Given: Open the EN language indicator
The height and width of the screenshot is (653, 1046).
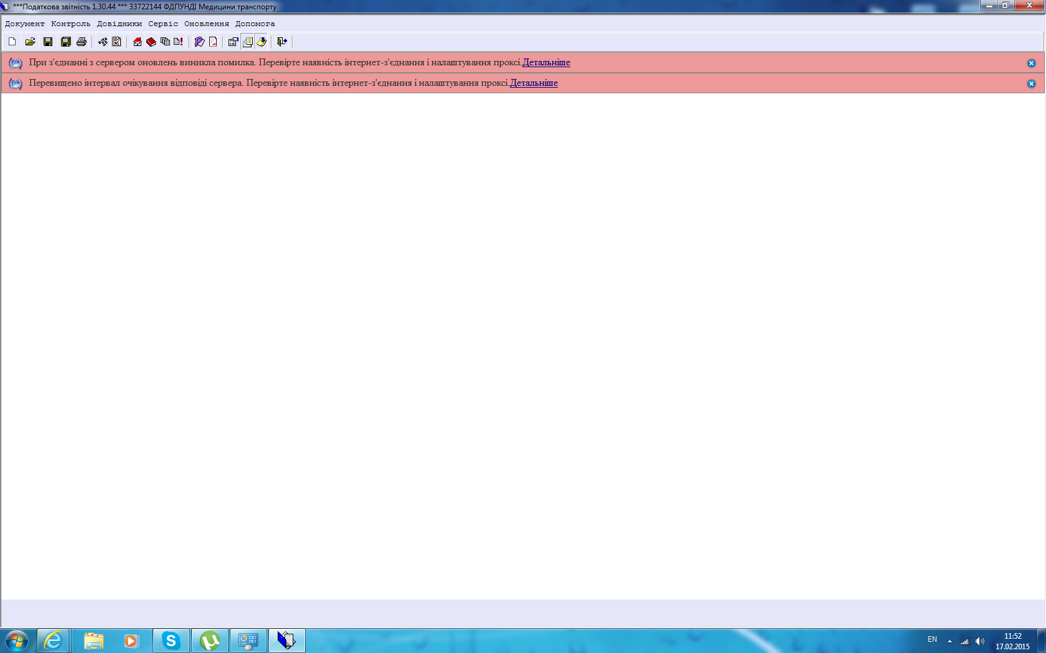Looking at the screenshot, I should [932, 639].
